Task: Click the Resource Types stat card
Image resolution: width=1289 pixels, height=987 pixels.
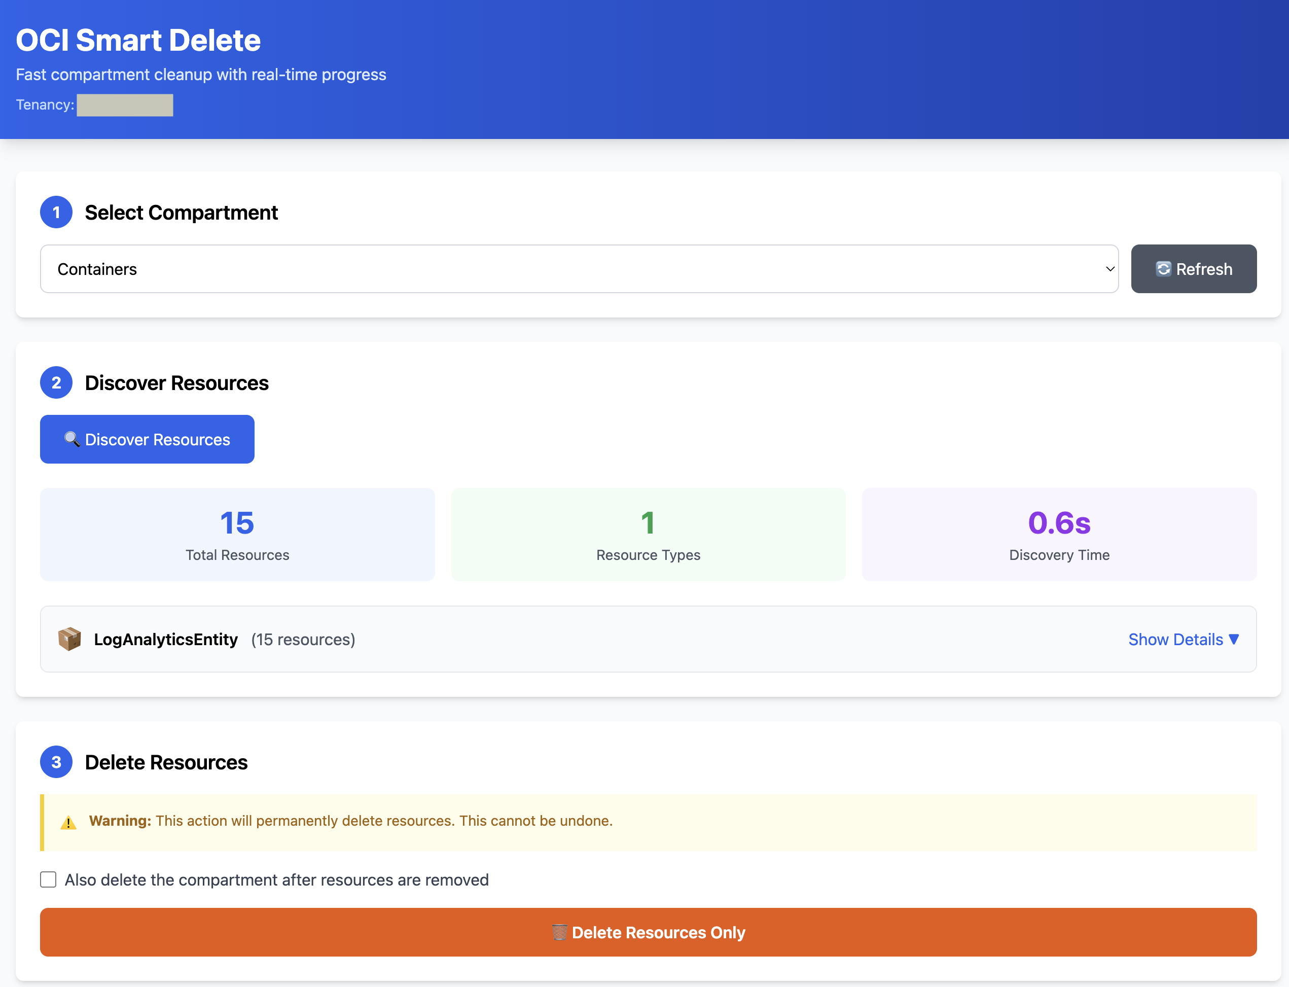Action: coord(648,534)
